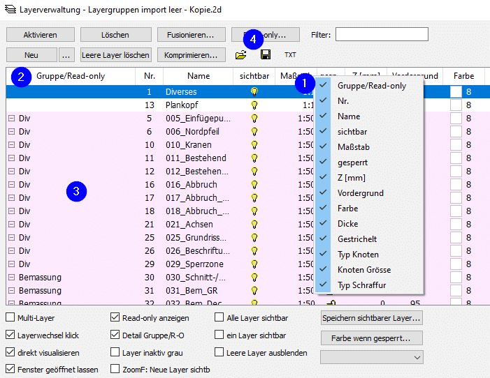Image resolution: width=490 pixels, height=378 pixels.
Task: Collapse Div group at layer 010_Kranen
Action: click(x=12, y=145)
